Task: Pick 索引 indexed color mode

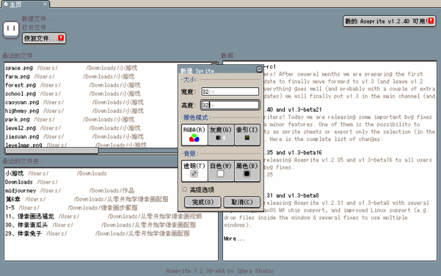Action: pyautogui.click(x=247, y=134)
